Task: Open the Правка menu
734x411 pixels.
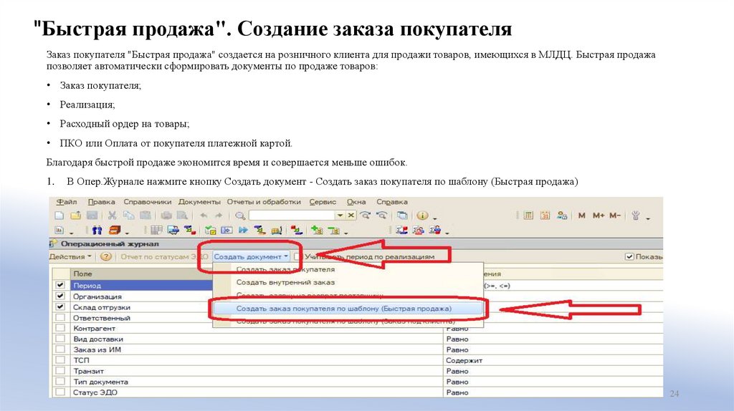Action: tap(101, 202)
